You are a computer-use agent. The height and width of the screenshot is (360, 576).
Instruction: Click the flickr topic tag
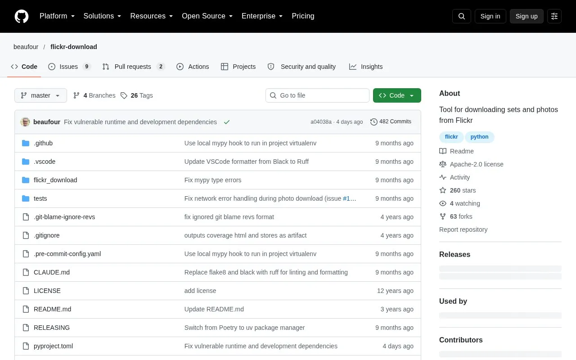point(451,137)
